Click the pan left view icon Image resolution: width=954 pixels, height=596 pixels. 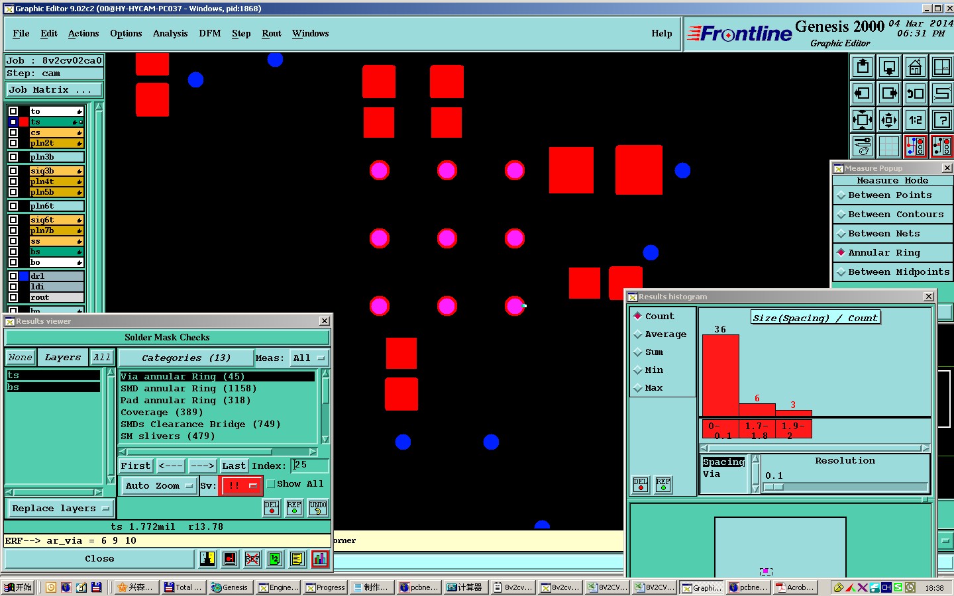pyautogui.click(x=863, y=93)
